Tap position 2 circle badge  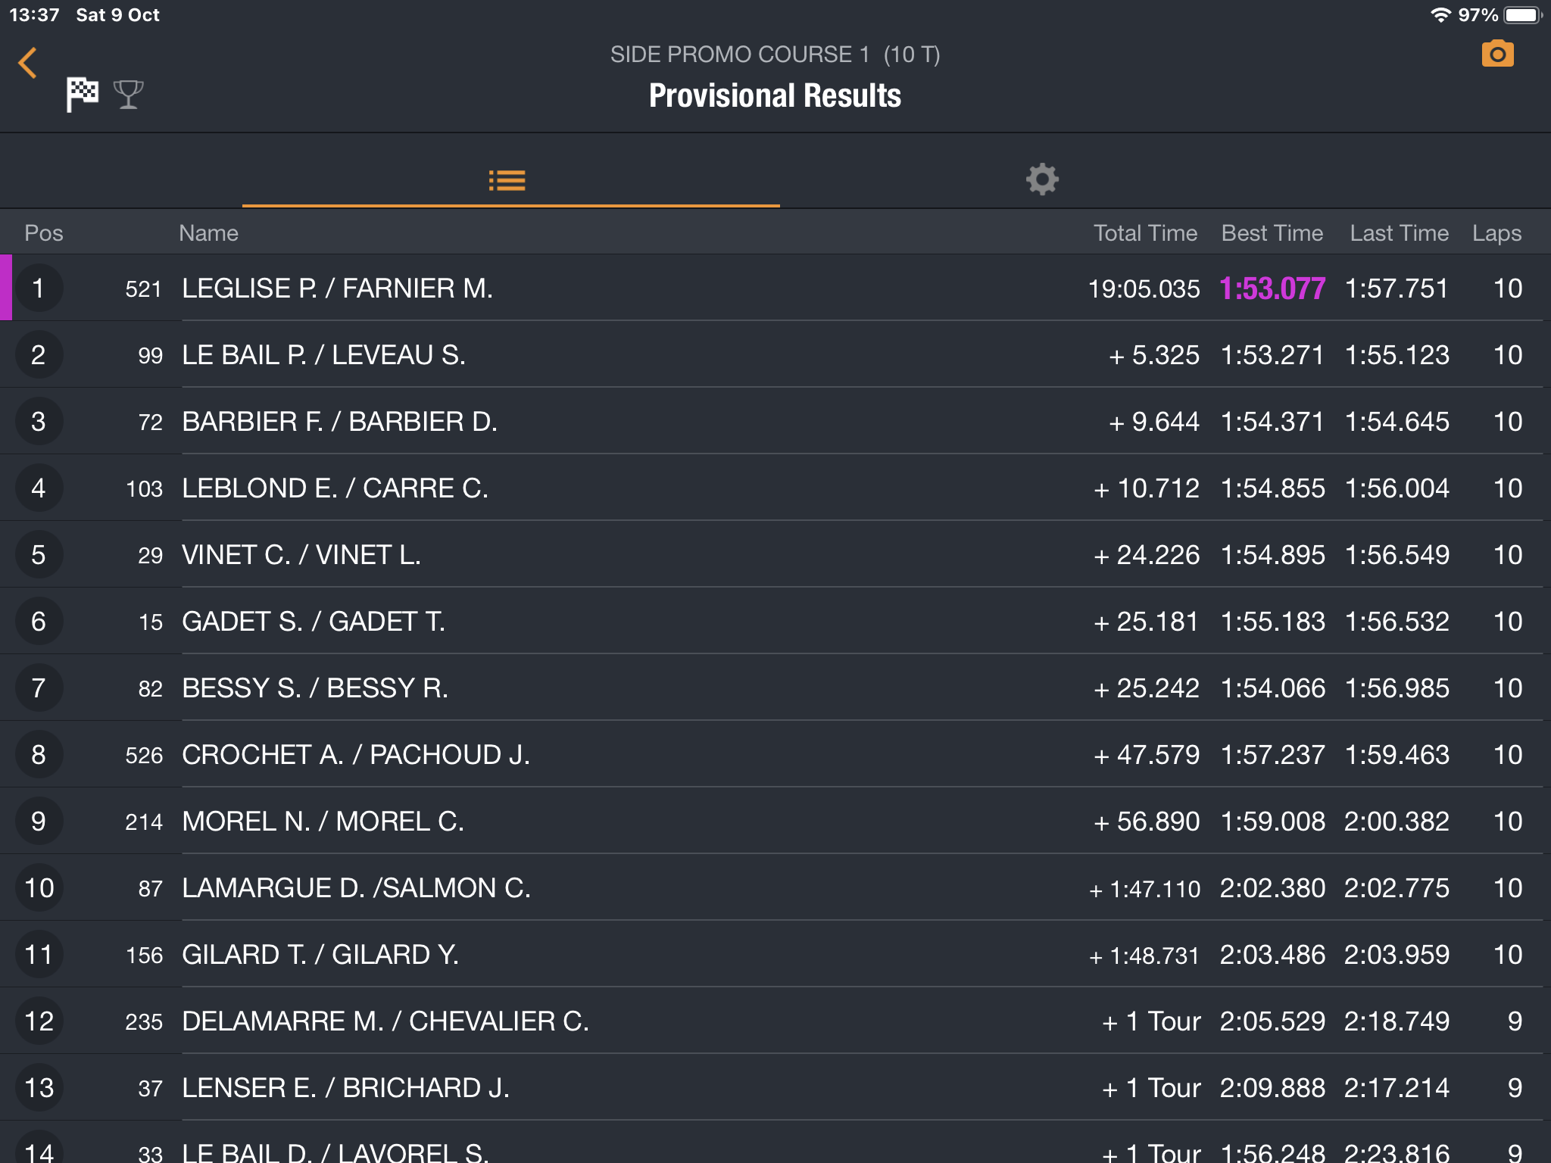(39, 355)
